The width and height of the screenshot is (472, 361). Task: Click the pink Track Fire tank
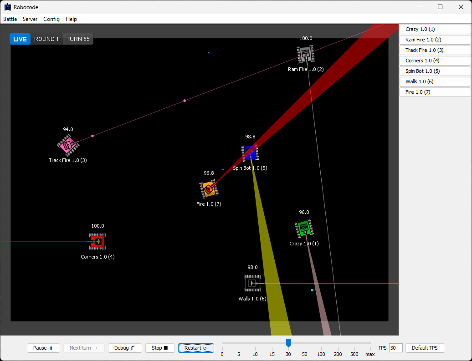tap(68, 145)
